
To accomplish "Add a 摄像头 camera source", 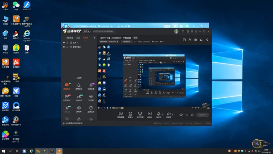I will (x=130, y=115).
